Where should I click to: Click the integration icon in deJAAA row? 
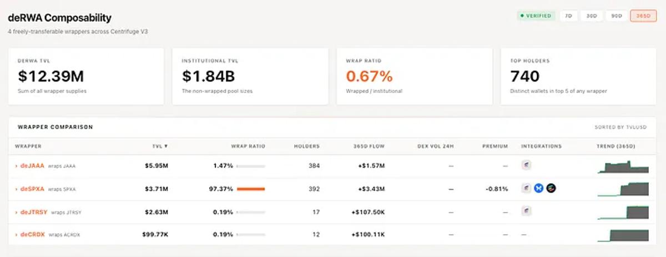[x=527, y=165]
